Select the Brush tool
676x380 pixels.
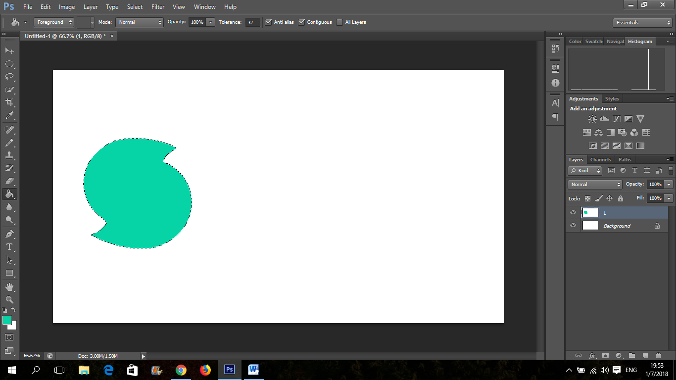pos(9,142)
